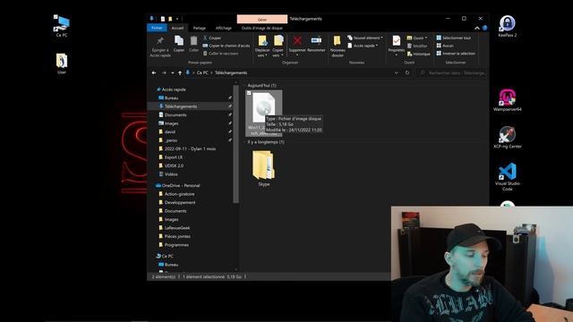Click Copier le chemin d'accès
573x322 pixels.
(227, 46)
